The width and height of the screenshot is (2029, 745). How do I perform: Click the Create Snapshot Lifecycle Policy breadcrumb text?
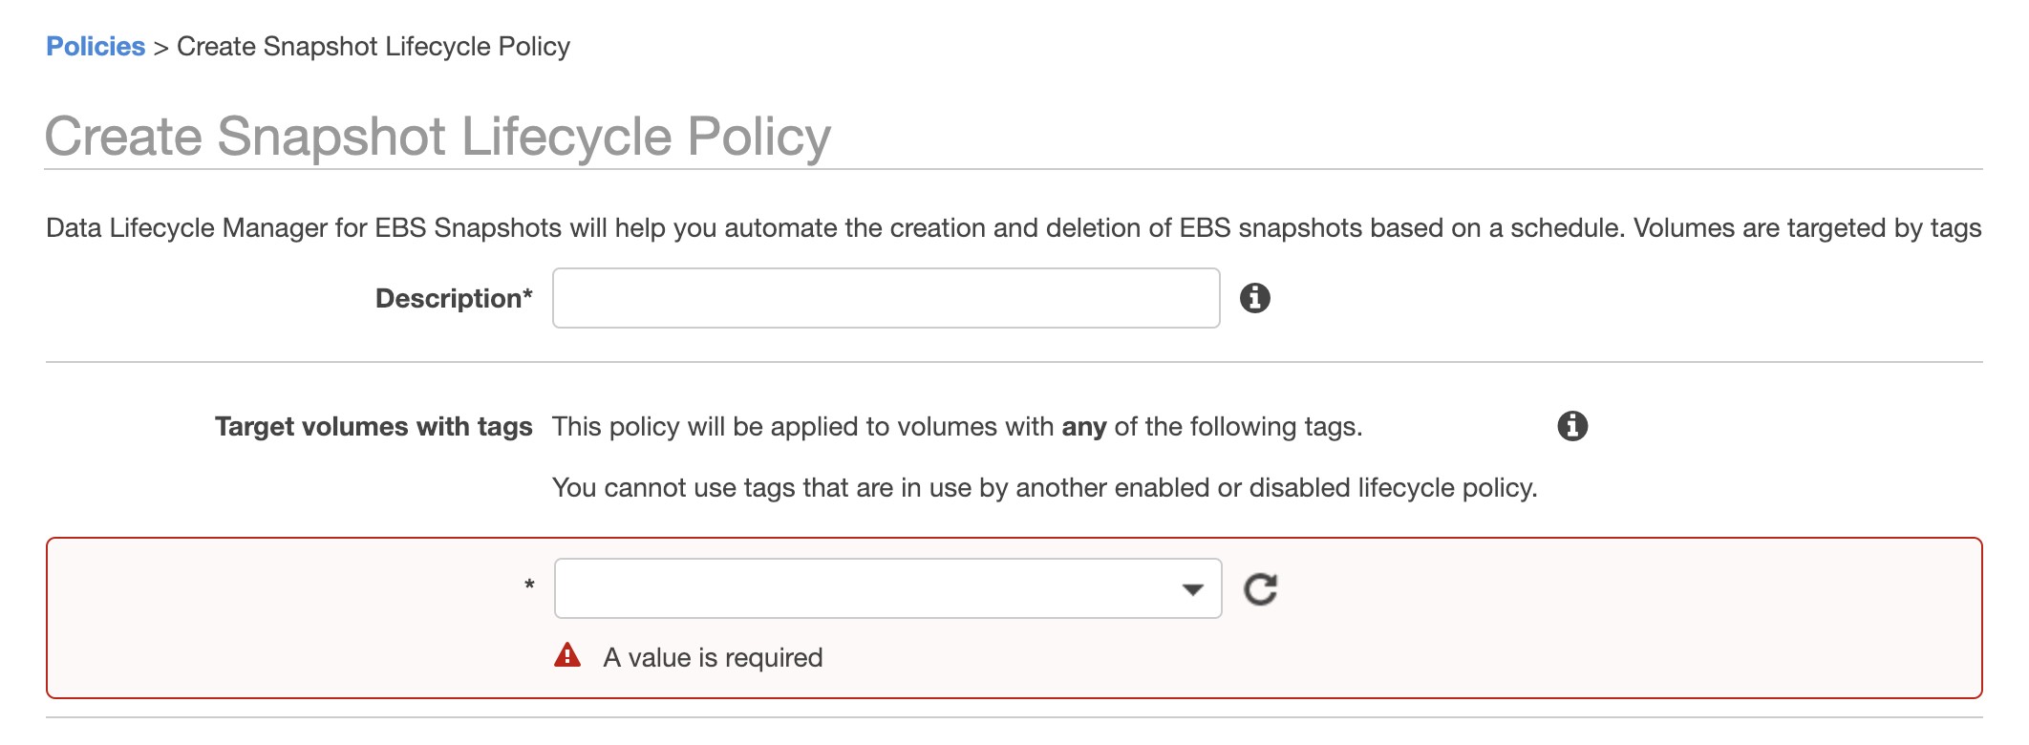(x=373, y=47)
